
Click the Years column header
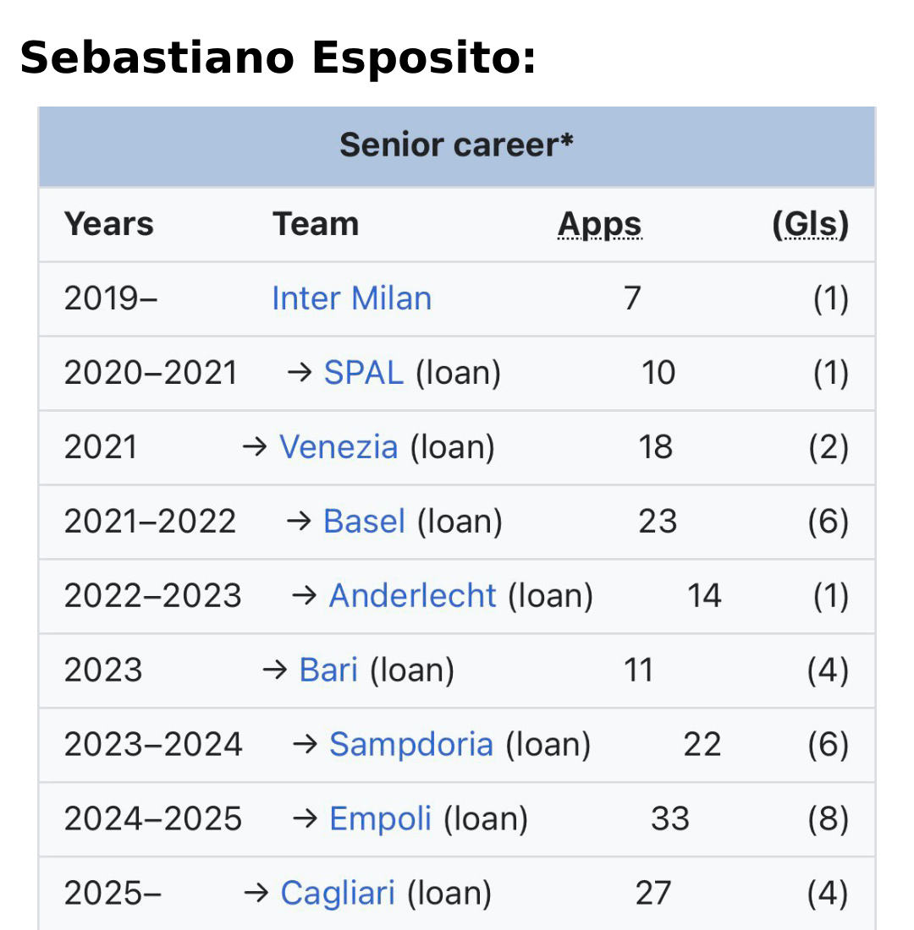tap(109, 225)
